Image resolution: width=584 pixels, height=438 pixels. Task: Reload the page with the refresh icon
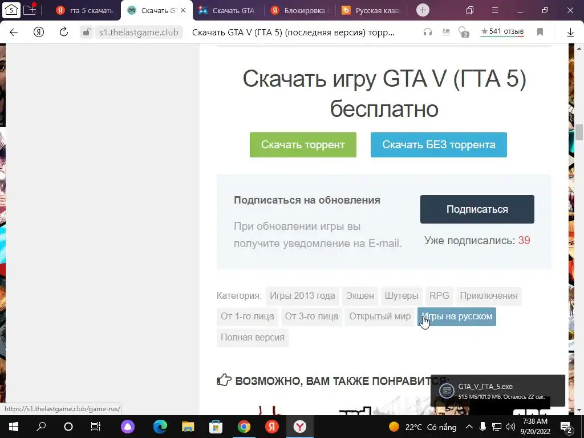[64, 32]
